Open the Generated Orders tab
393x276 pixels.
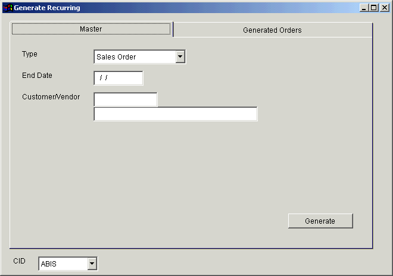272,30
